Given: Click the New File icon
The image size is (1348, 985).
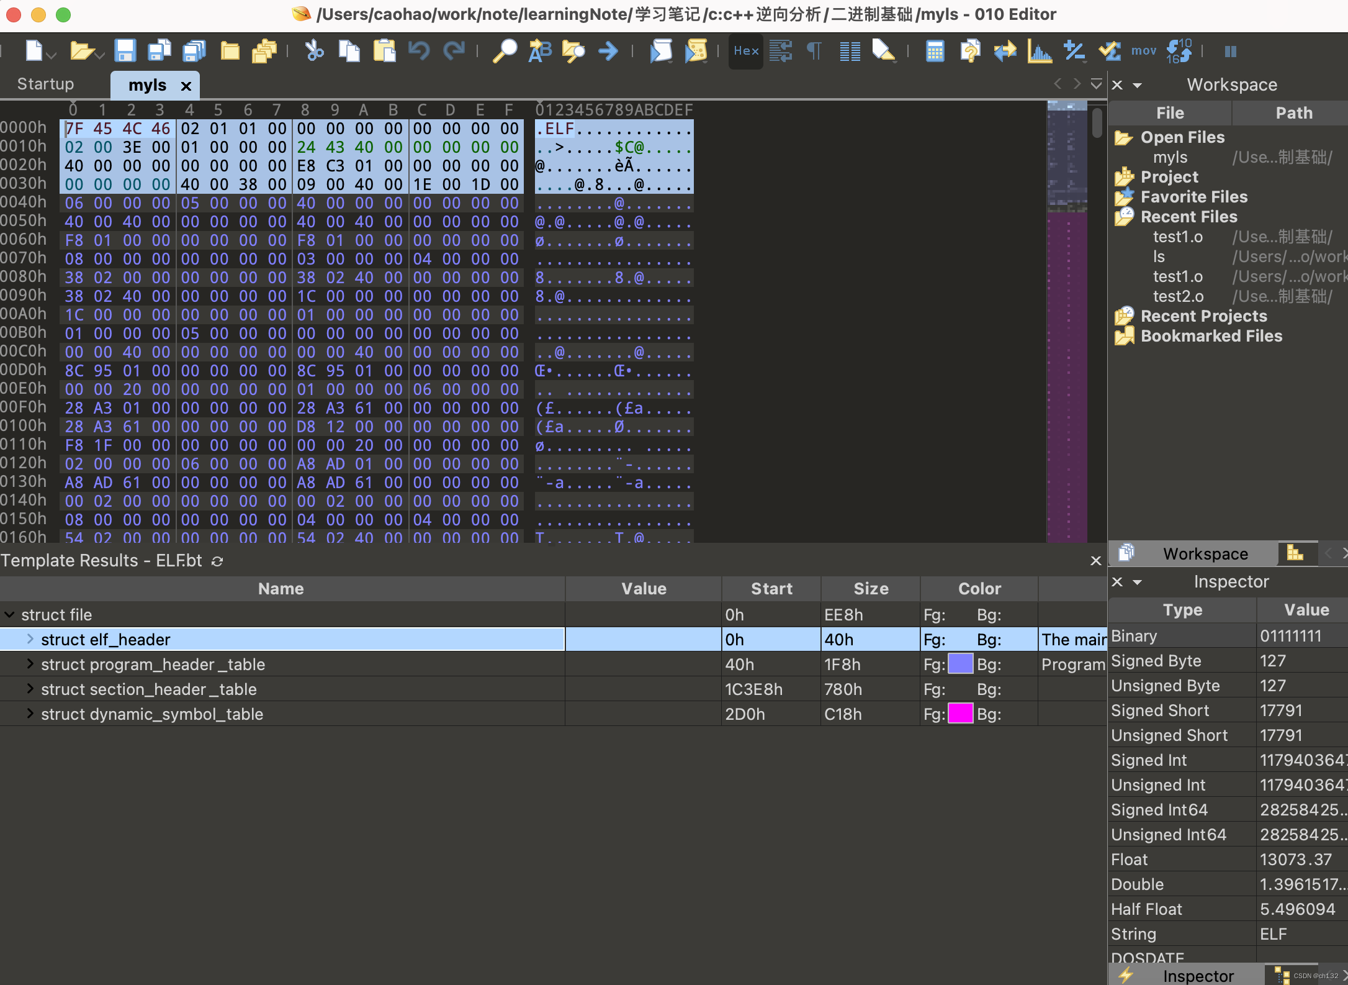Looking at the screenshot, I should click(x=34, y=51).
